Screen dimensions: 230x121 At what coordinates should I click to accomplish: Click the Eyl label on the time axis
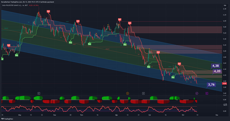150,115
